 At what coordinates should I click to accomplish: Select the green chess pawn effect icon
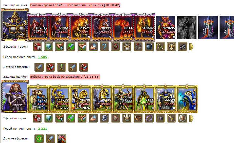pyautogui.click(x=61, y=67)
